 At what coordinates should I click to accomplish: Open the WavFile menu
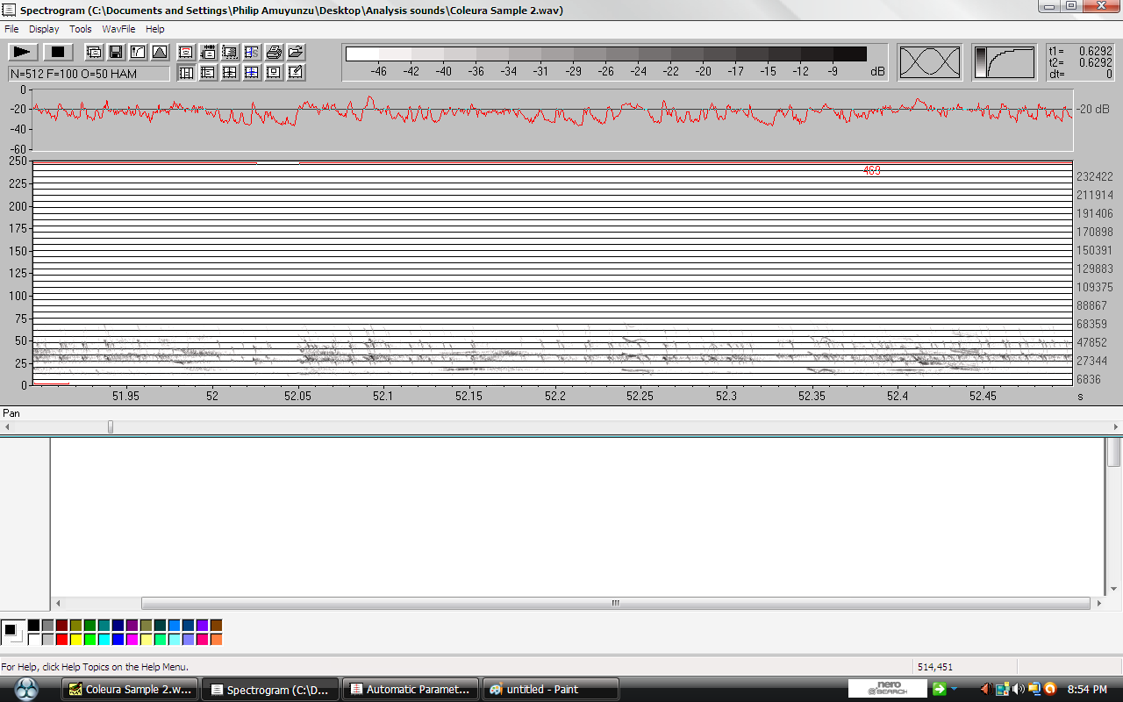pyautogui.click(x=118, y=29)
